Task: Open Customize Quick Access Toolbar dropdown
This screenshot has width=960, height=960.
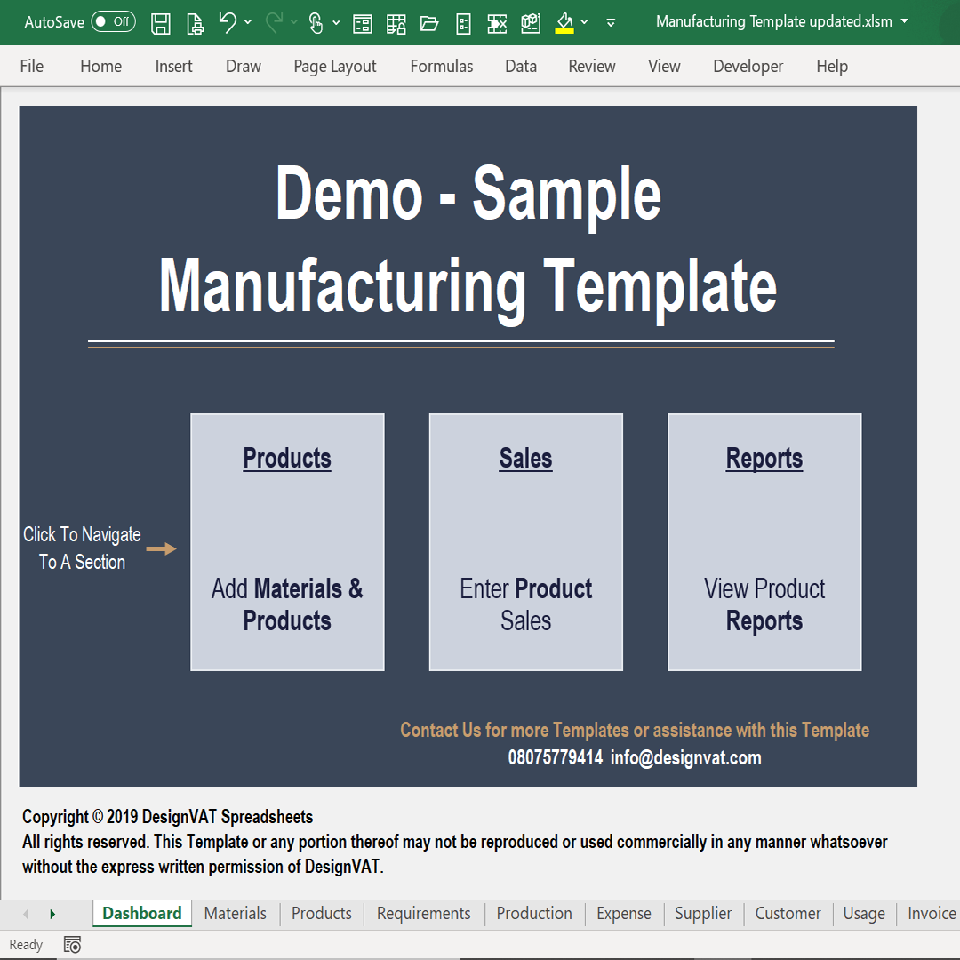Action: pyautogui.click(x=611, y=23)
